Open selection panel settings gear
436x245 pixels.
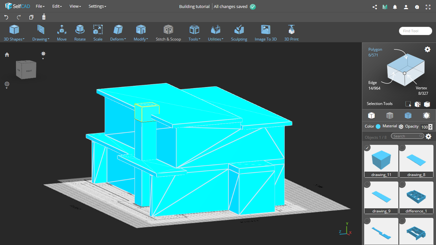click(x=427, y=49)
